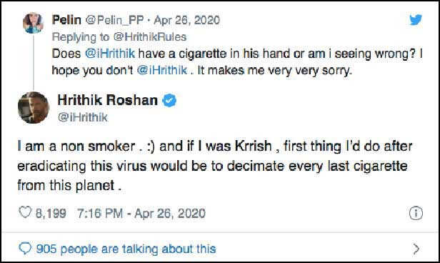Image resolution: width=440 pixels, height=263 pixels.
Task: Open the tweet info circle icon
Action: 416,213
